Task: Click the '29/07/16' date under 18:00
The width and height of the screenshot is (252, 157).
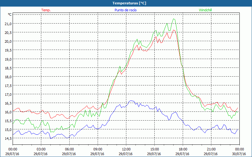Action: [182, 154]
